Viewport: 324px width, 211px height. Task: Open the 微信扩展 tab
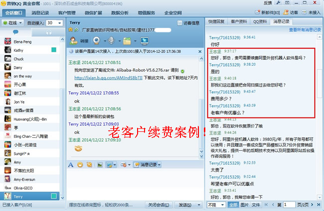pos(93,13)
